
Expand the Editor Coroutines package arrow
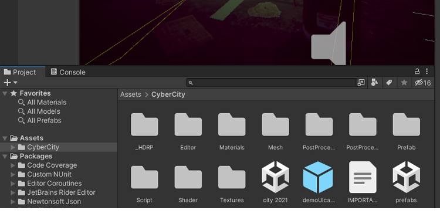coord(13,184)
